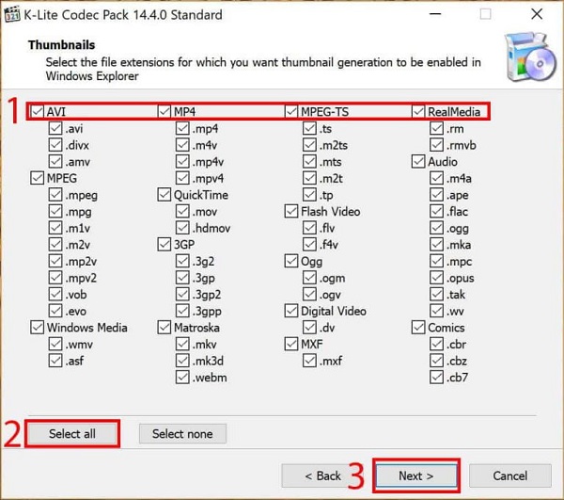
Task: Uncheck the Matroska group checkbox
Action: tap(164, 327)
